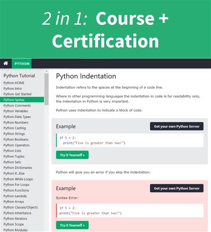Image resolution: width=211 pixels, height=232 pixels.
Task: Click the home icon in navbar
Action: tap(6, 63)
